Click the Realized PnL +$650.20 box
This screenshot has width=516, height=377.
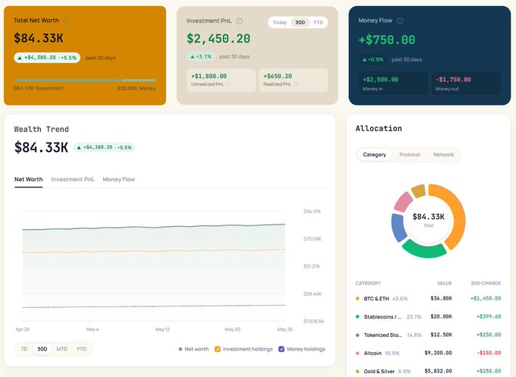pyautogui.click(x=293, y=80)
